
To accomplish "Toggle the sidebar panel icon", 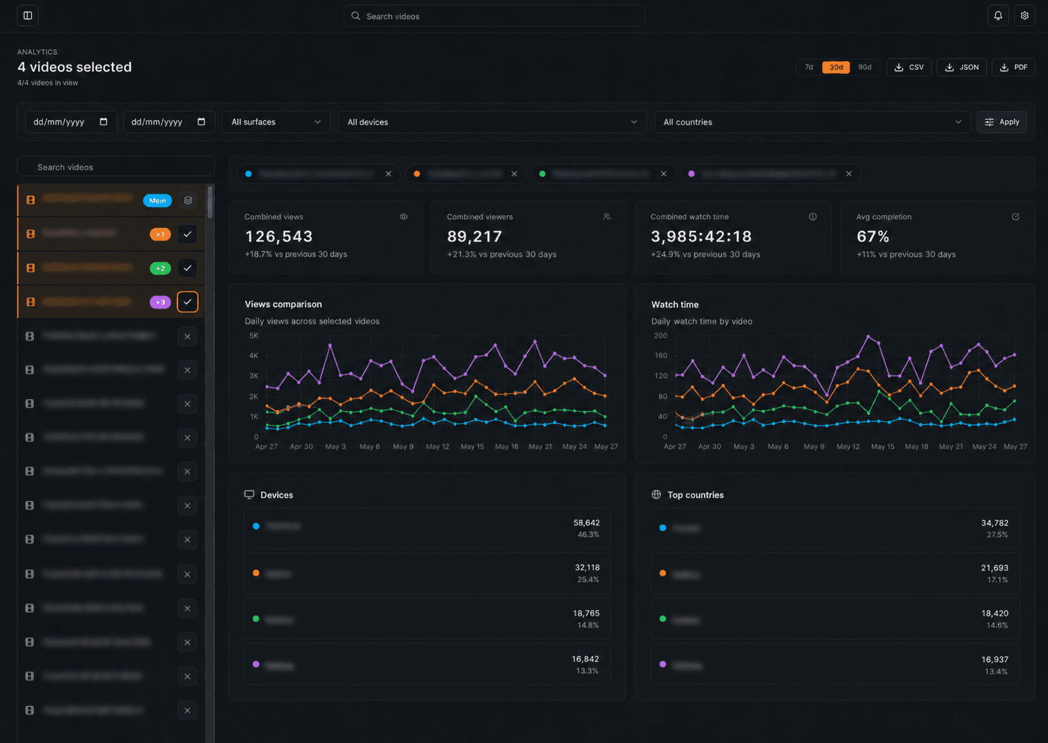I will 27,15.
